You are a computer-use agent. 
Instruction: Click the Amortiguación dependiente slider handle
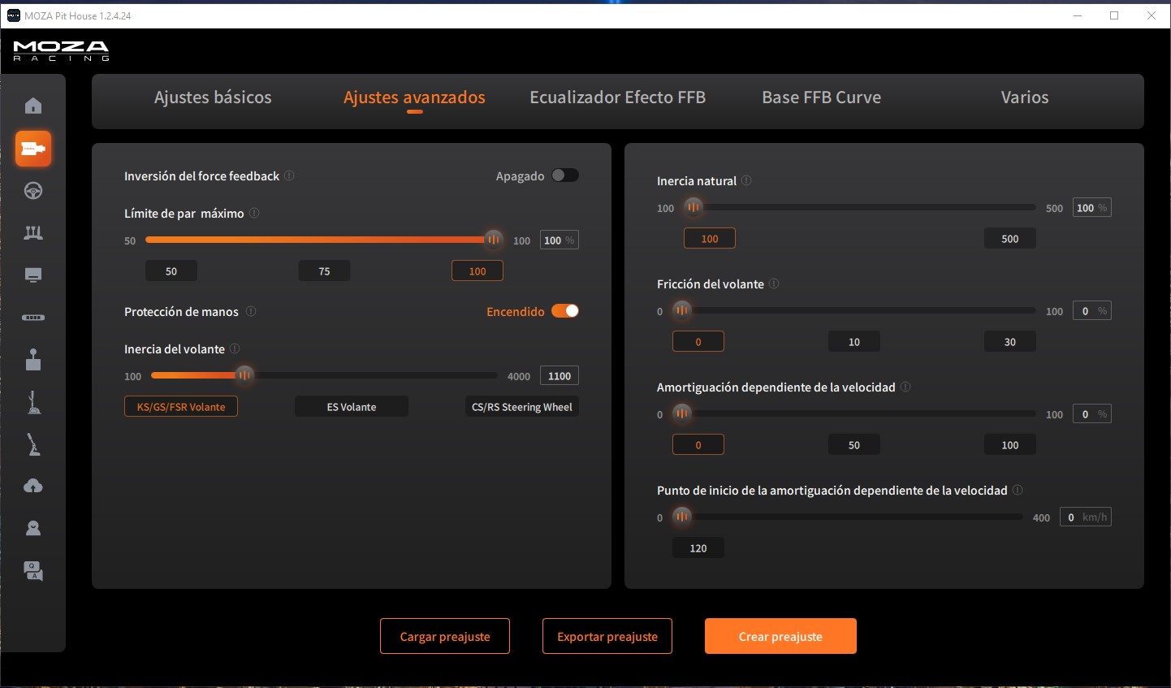pyautogui.click(x=682, y=413)
